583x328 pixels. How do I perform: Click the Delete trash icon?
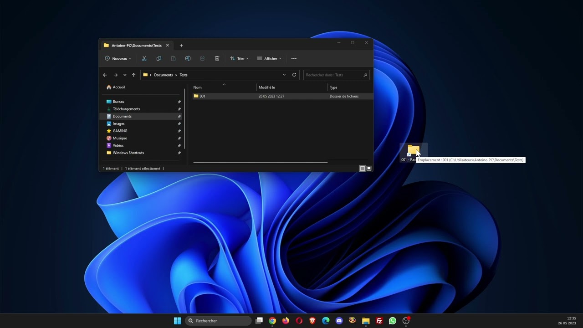coord(217,58)
